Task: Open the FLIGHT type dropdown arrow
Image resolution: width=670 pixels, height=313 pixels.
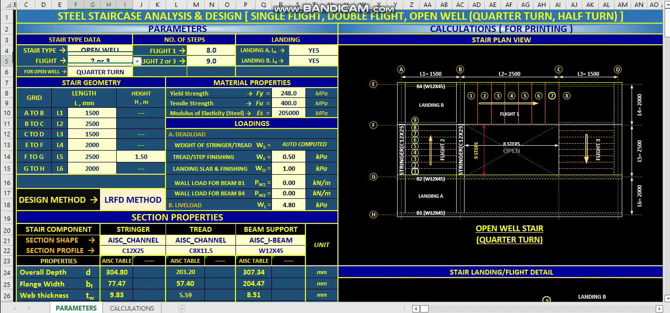Action: click(x=137, y=61)
